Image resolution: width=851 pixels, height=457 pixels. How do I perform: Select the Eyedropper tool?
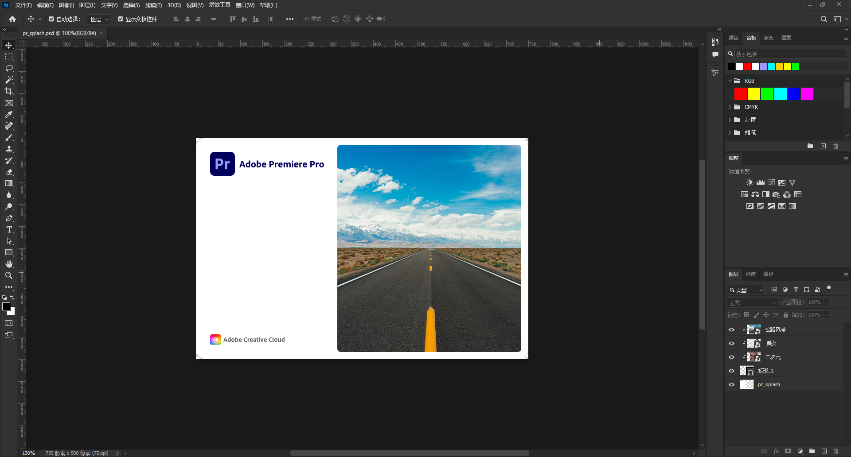9,114
